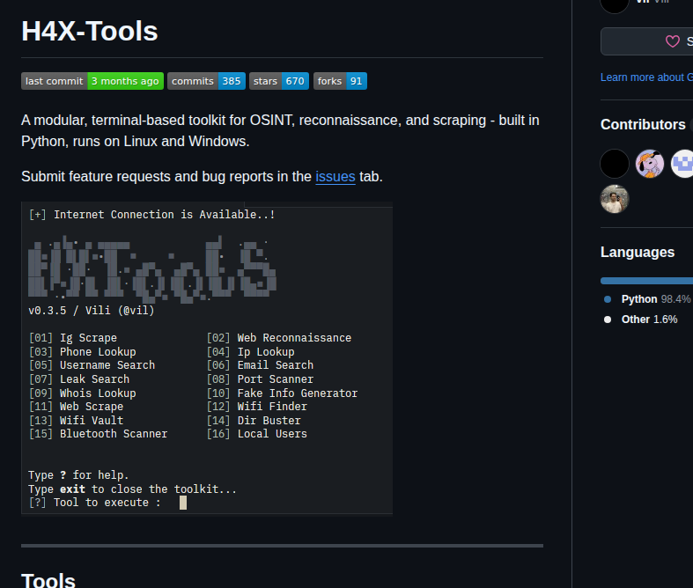Image resolution: width=693 pixels, height=588 pixels.
Task: Click '[11] Web Scrape' text
Action: click(x=76, y=407)
